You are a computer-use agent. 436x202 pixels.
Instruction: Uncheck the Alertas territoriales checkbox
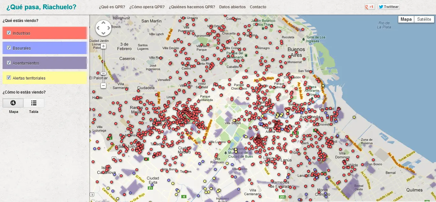[x=9, y=78]
